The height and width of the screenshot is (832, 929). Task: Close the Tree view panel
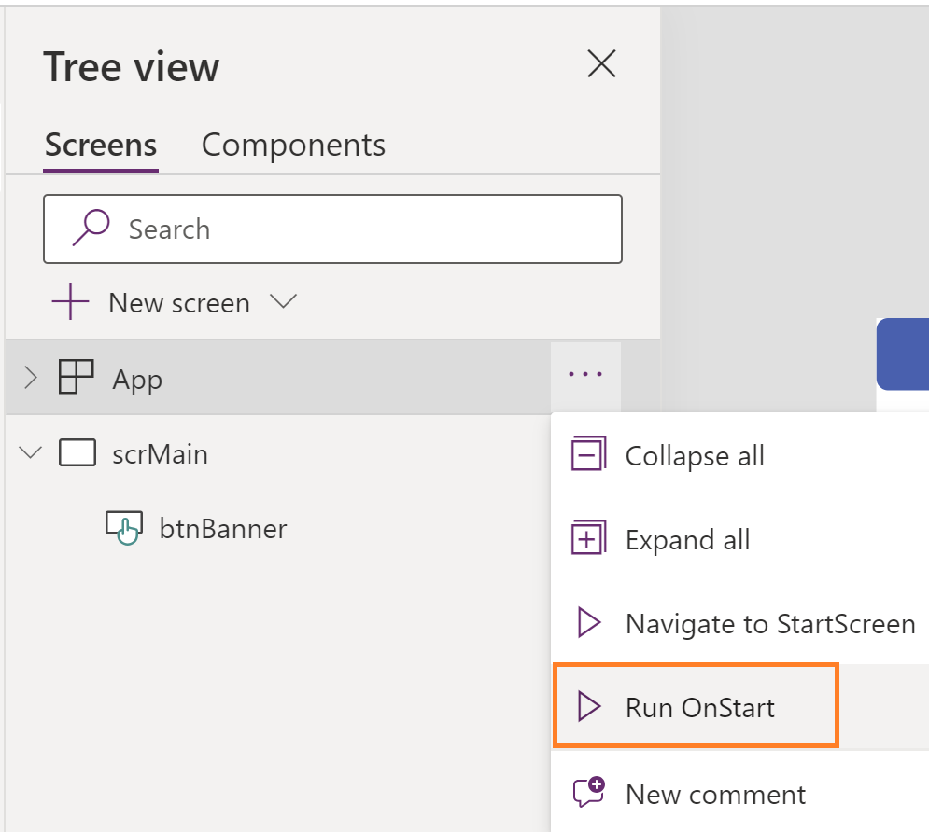(600, 64)
